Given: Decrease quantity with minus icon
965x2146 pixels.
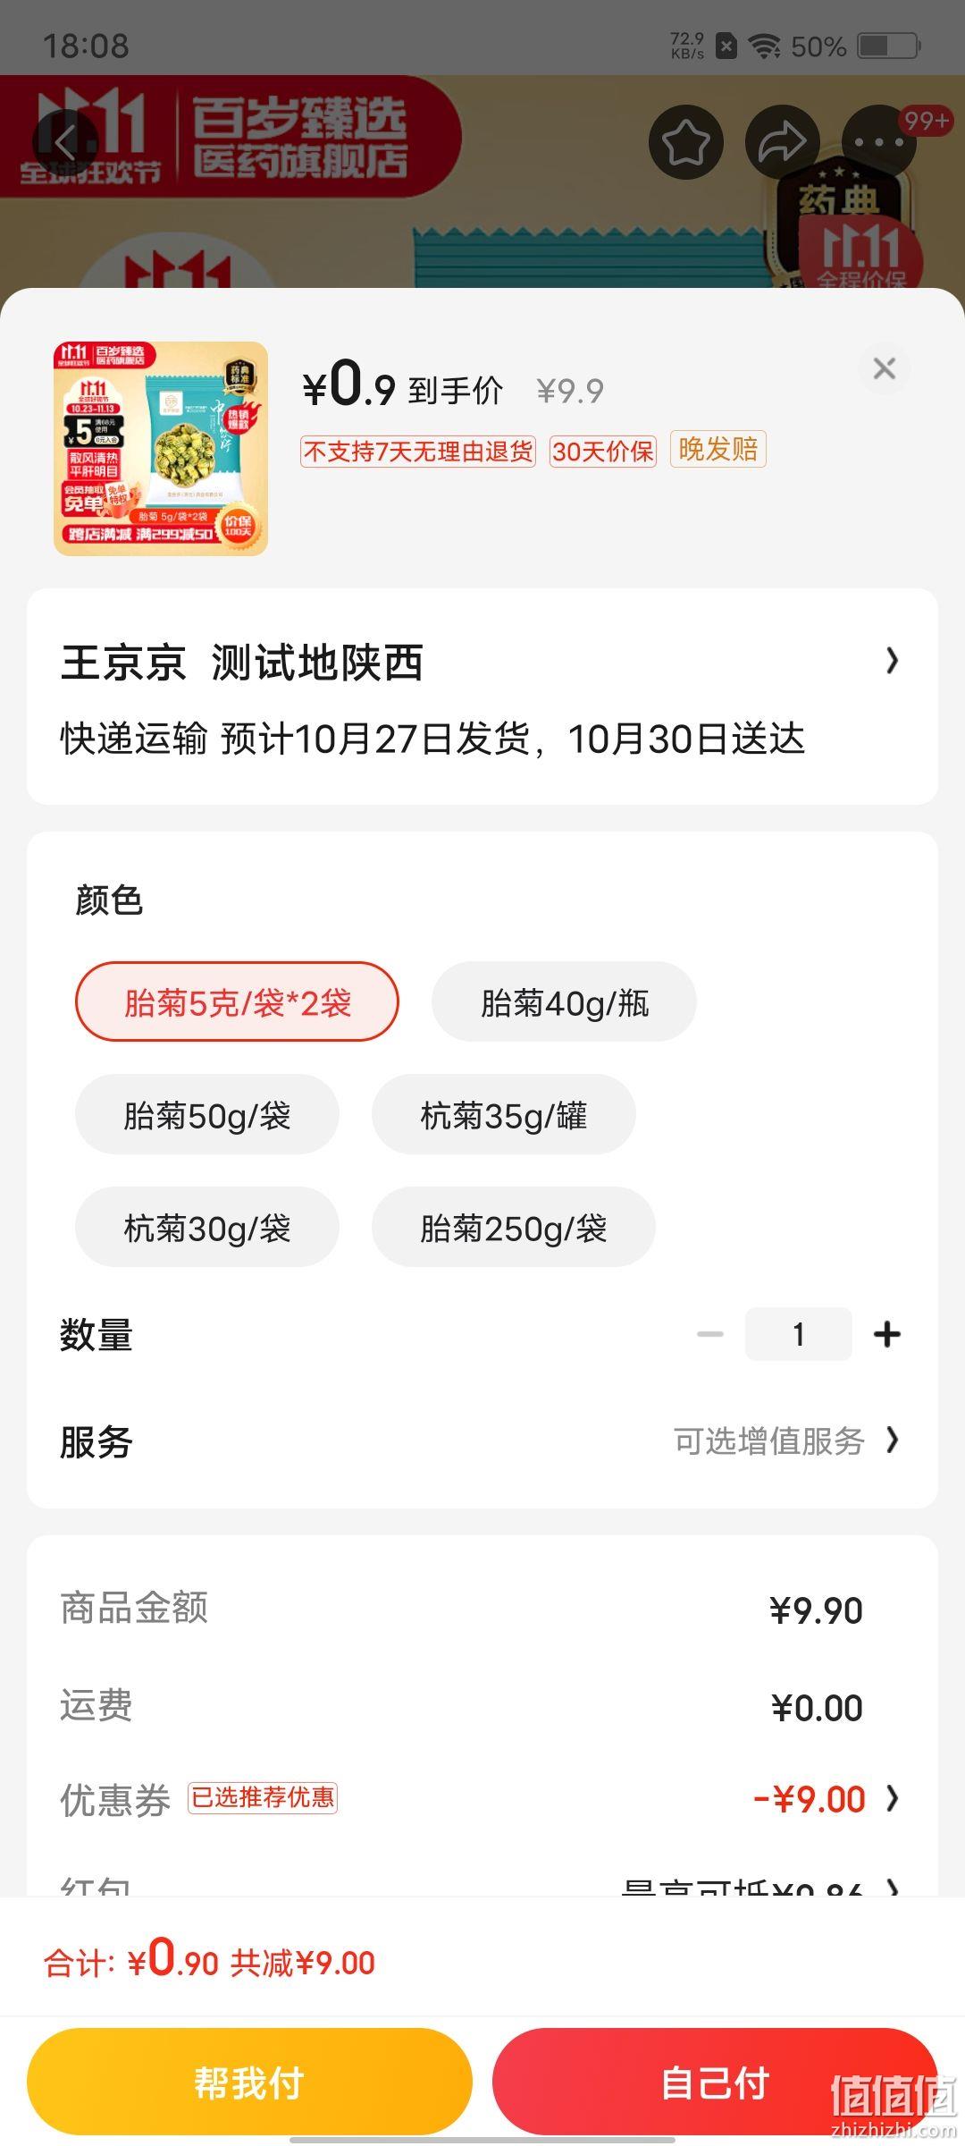Looking at the screenshot, I should tap(710, 1334).
